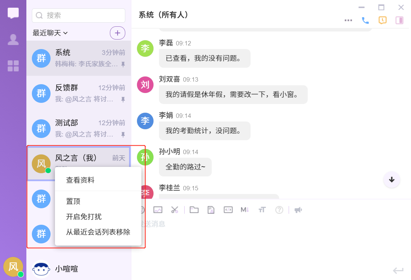Select 查看资料 from context menu
The width and height of the screenshot is (411, 280).
(x=80, y=180)
